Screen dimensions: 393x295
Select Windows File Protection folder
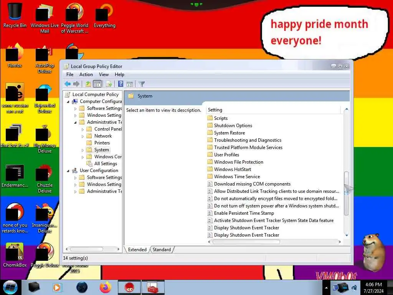238,162
